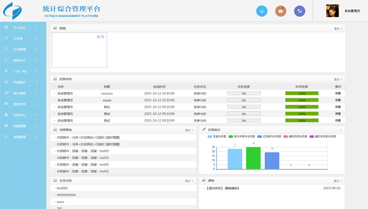Screen dimensions: 368x209
Task: Click the blue monitor icon in header
Action: [261, 11]
